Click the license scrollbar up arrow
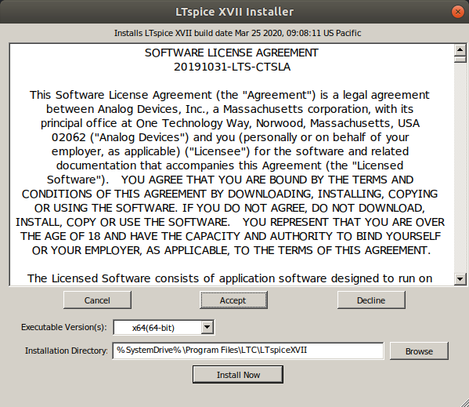The width and height of the screenshot is (469, 407). pyautogui.click(x=460, y=49)
